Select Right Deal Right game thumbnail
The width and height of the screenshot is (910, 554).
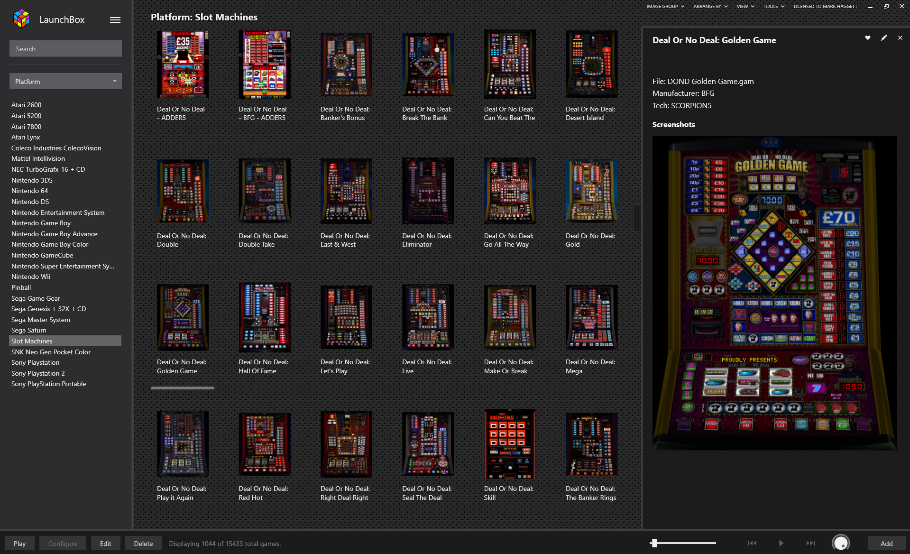346,444
